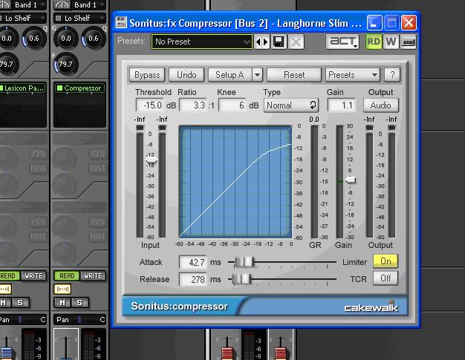Open help with the question mark button
Screen dimensions: 465x360
392,75
